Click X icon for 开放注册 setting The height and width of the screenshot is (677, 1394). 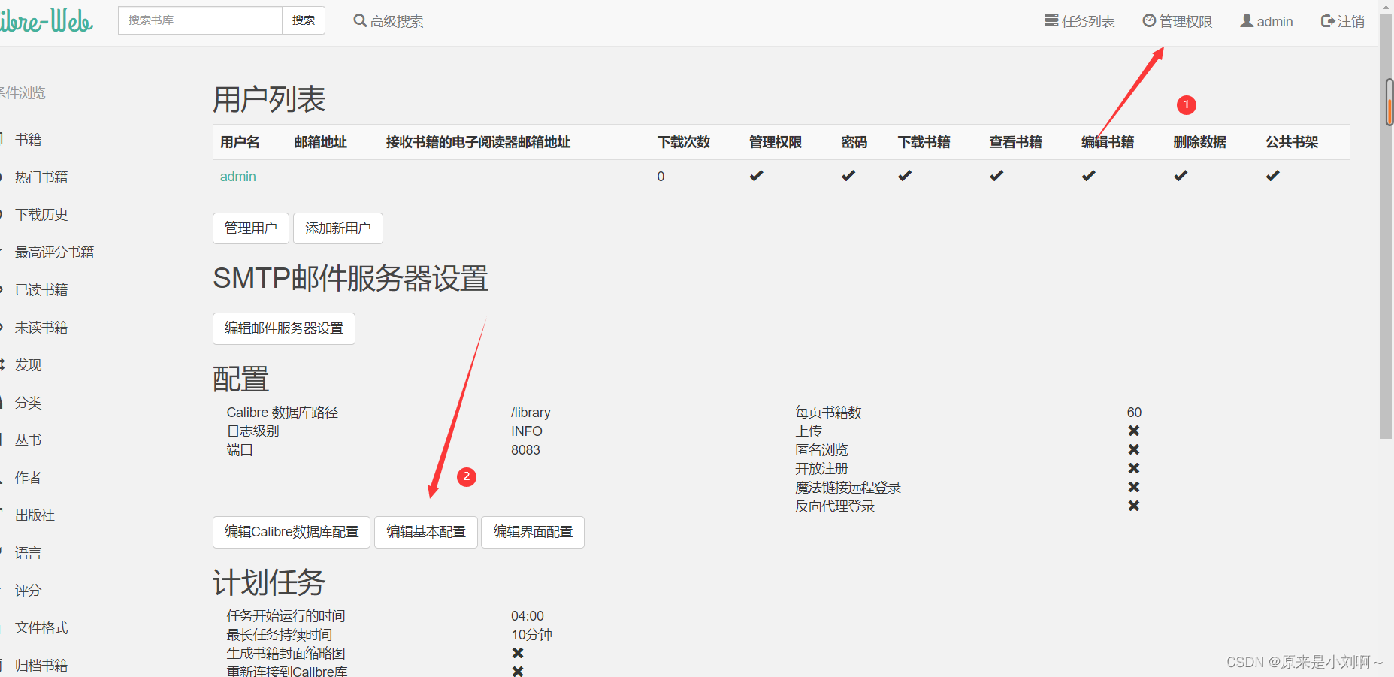pos(1134,468)
